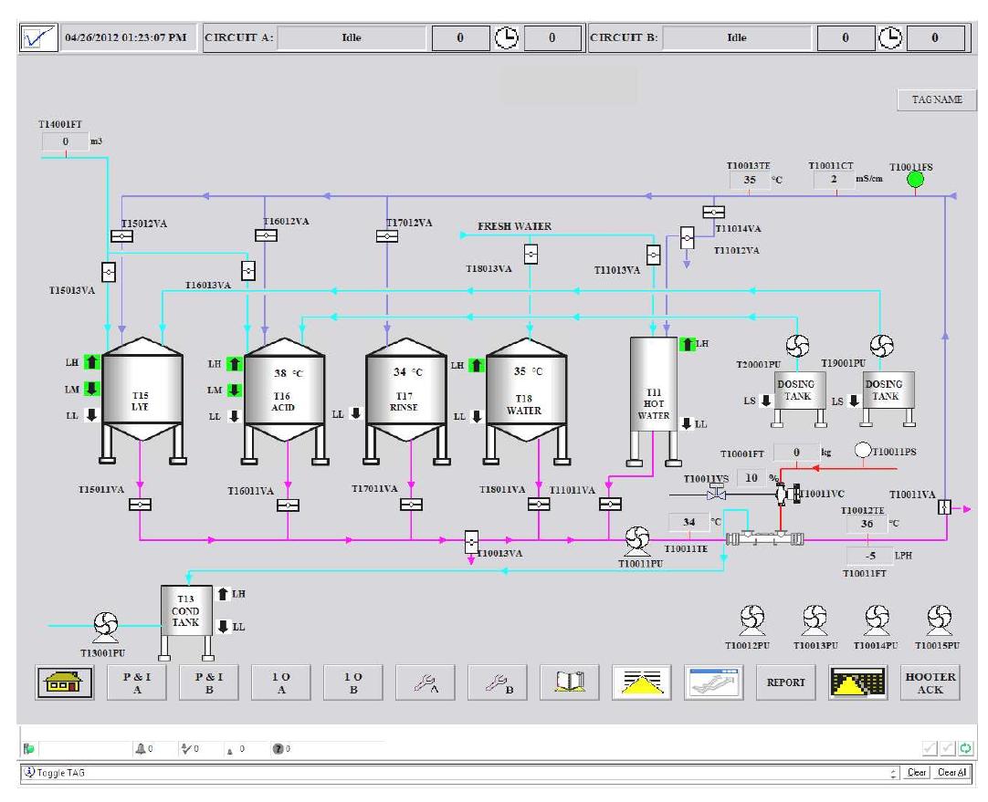This screenshot has width=988, height=802.
Task: Open maintenance wrench B screen
Action: tap(497, 682)
